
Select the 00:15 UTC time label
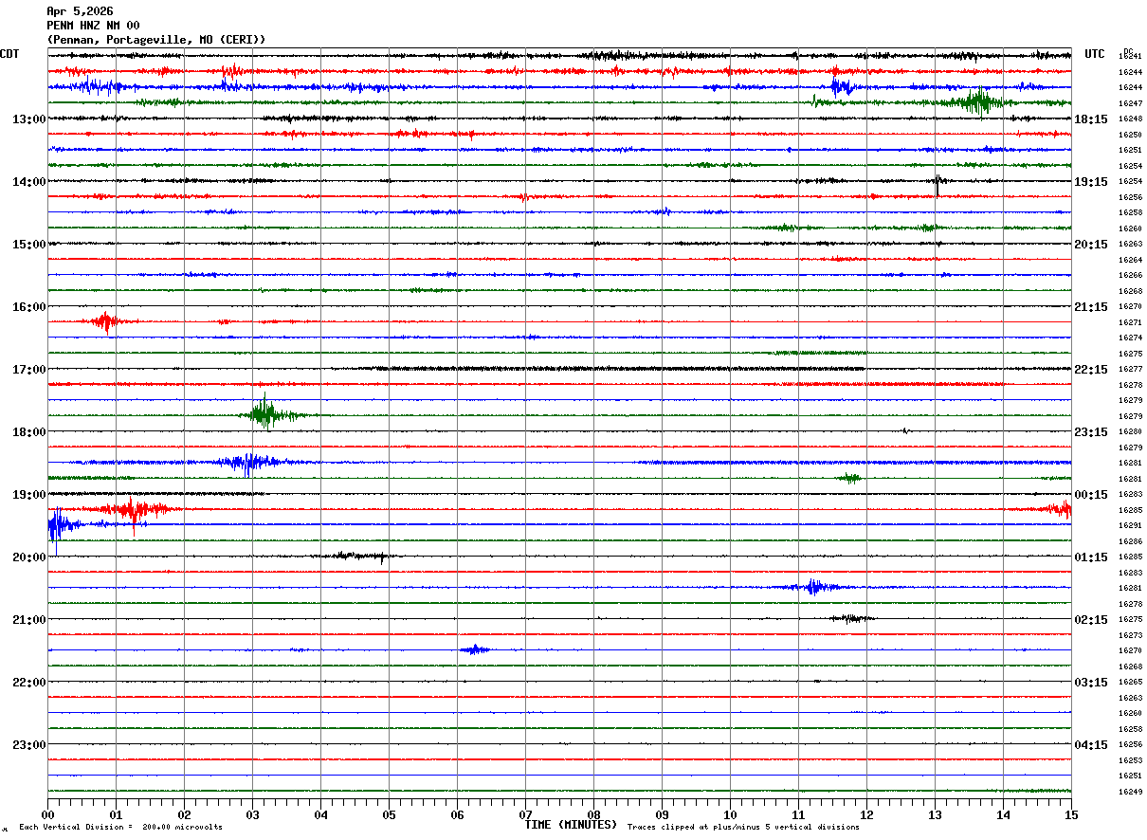click(x=1091, y=495)
